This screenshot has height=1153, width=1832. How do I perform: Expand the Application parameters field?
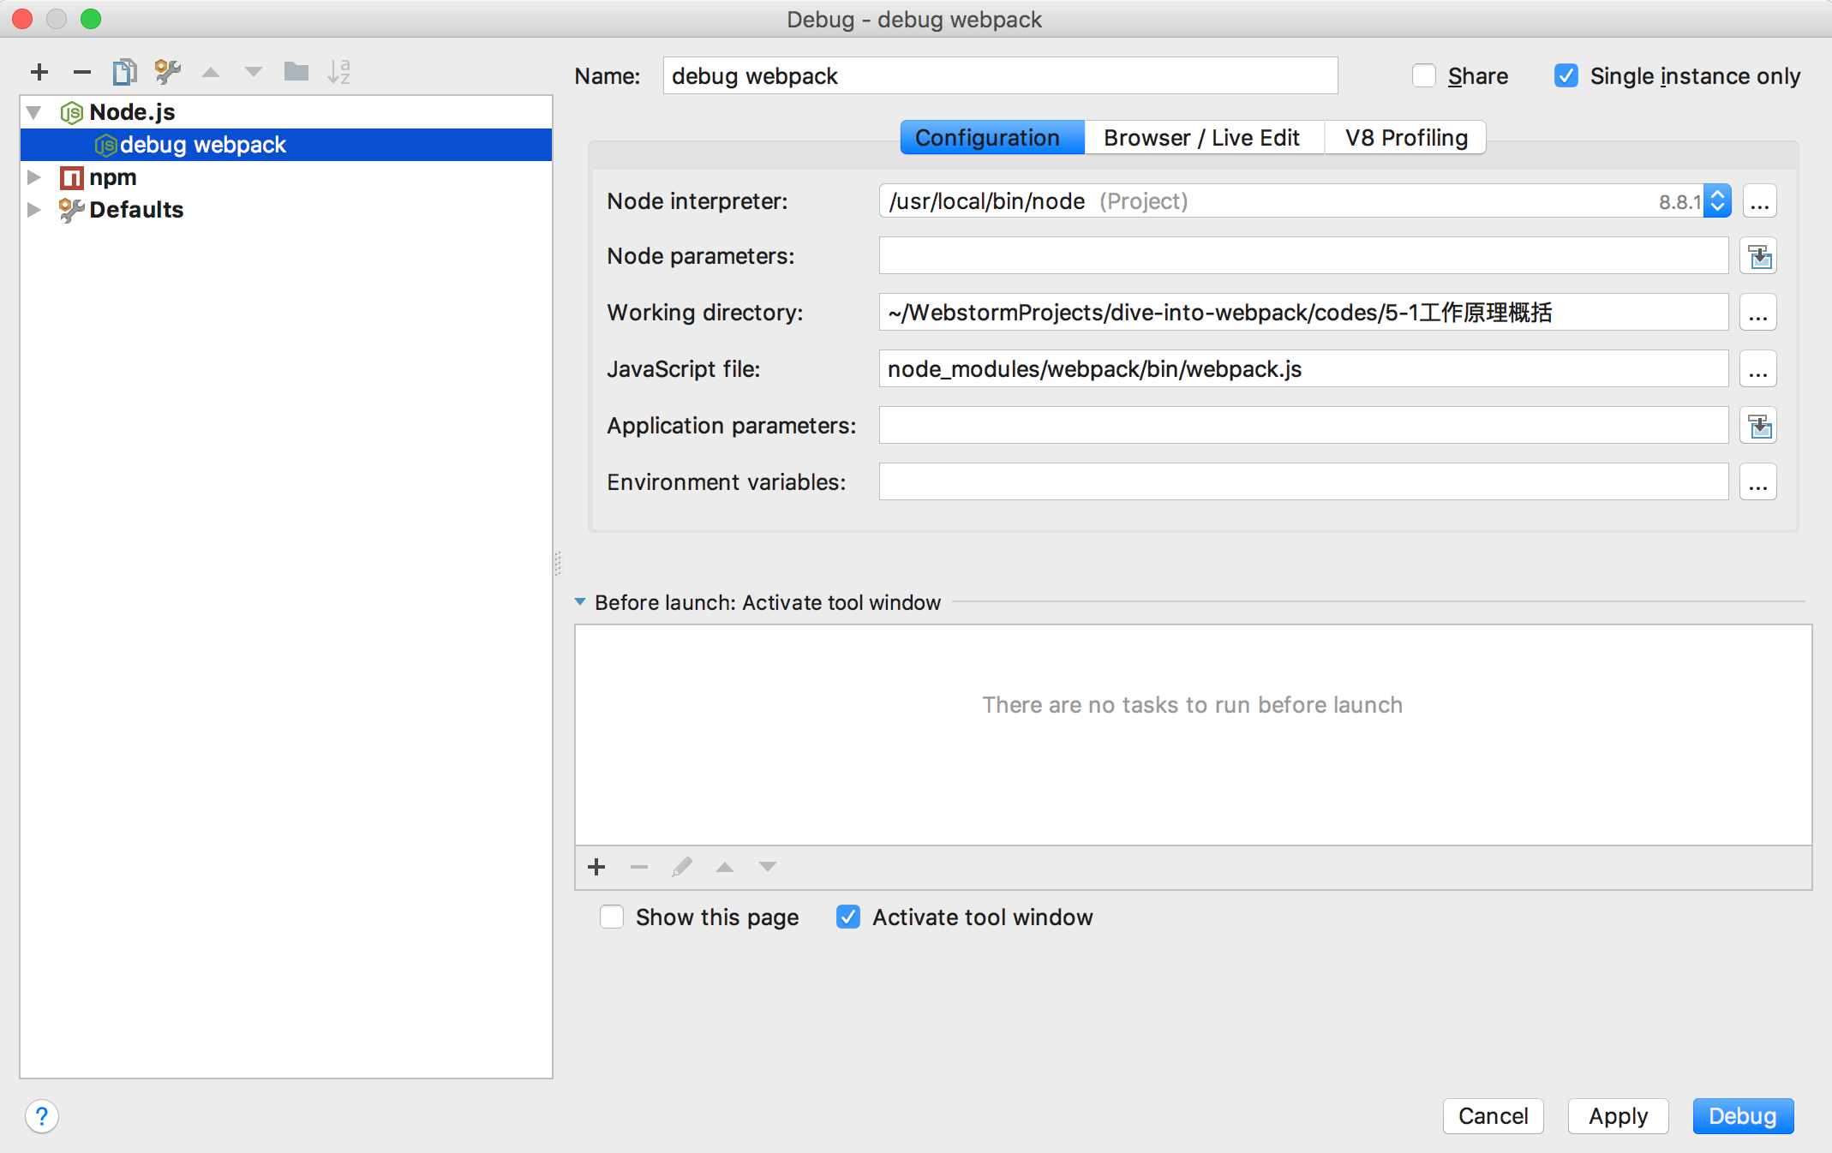pyautogui.click(x=1758, y=426)
